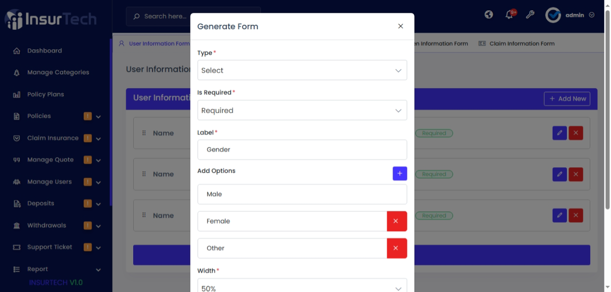Open Dashboard from the sidebar

(45, 50)
